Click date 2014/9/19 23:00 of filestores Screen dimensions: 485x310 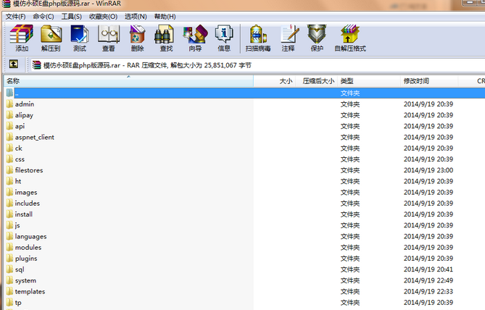428,170
